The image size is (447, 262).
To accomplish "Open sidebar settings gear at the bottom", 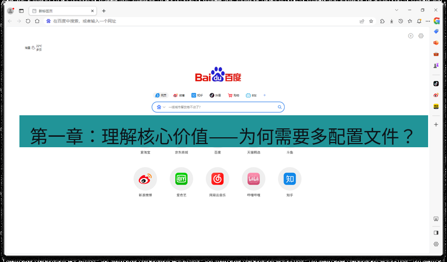I will (436, 244).
